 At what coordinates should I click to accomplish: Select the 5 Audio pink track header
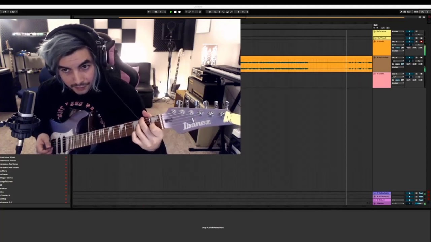tap(382, 80)
